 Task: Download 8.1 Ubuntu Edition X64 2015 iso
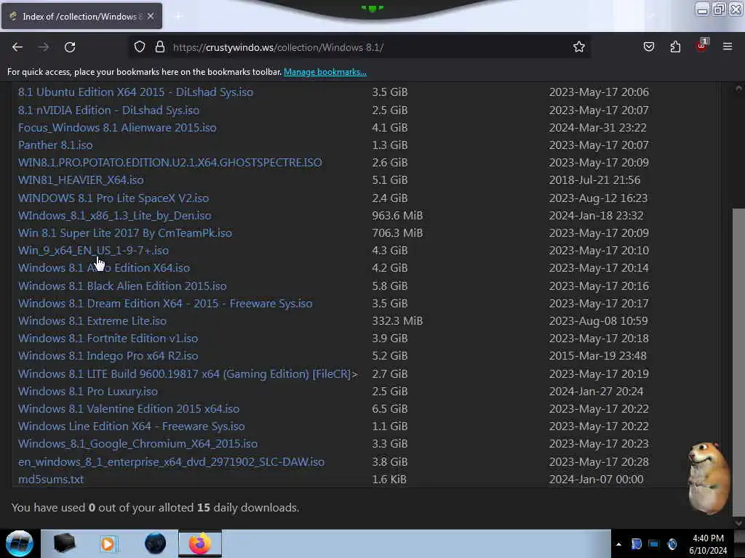pos(135,92)
